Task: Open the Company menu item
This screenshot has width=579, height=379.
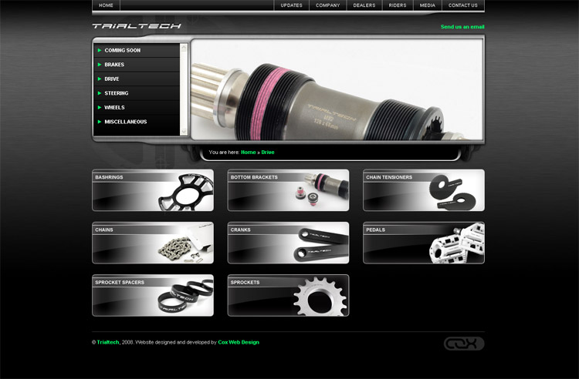Action: click(327, 5)
